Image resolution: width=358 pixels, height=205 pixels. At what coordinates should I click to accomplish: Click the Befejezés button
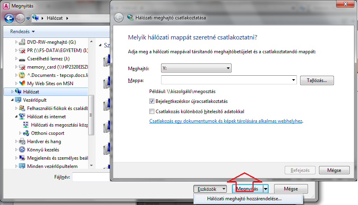point(300,170)
